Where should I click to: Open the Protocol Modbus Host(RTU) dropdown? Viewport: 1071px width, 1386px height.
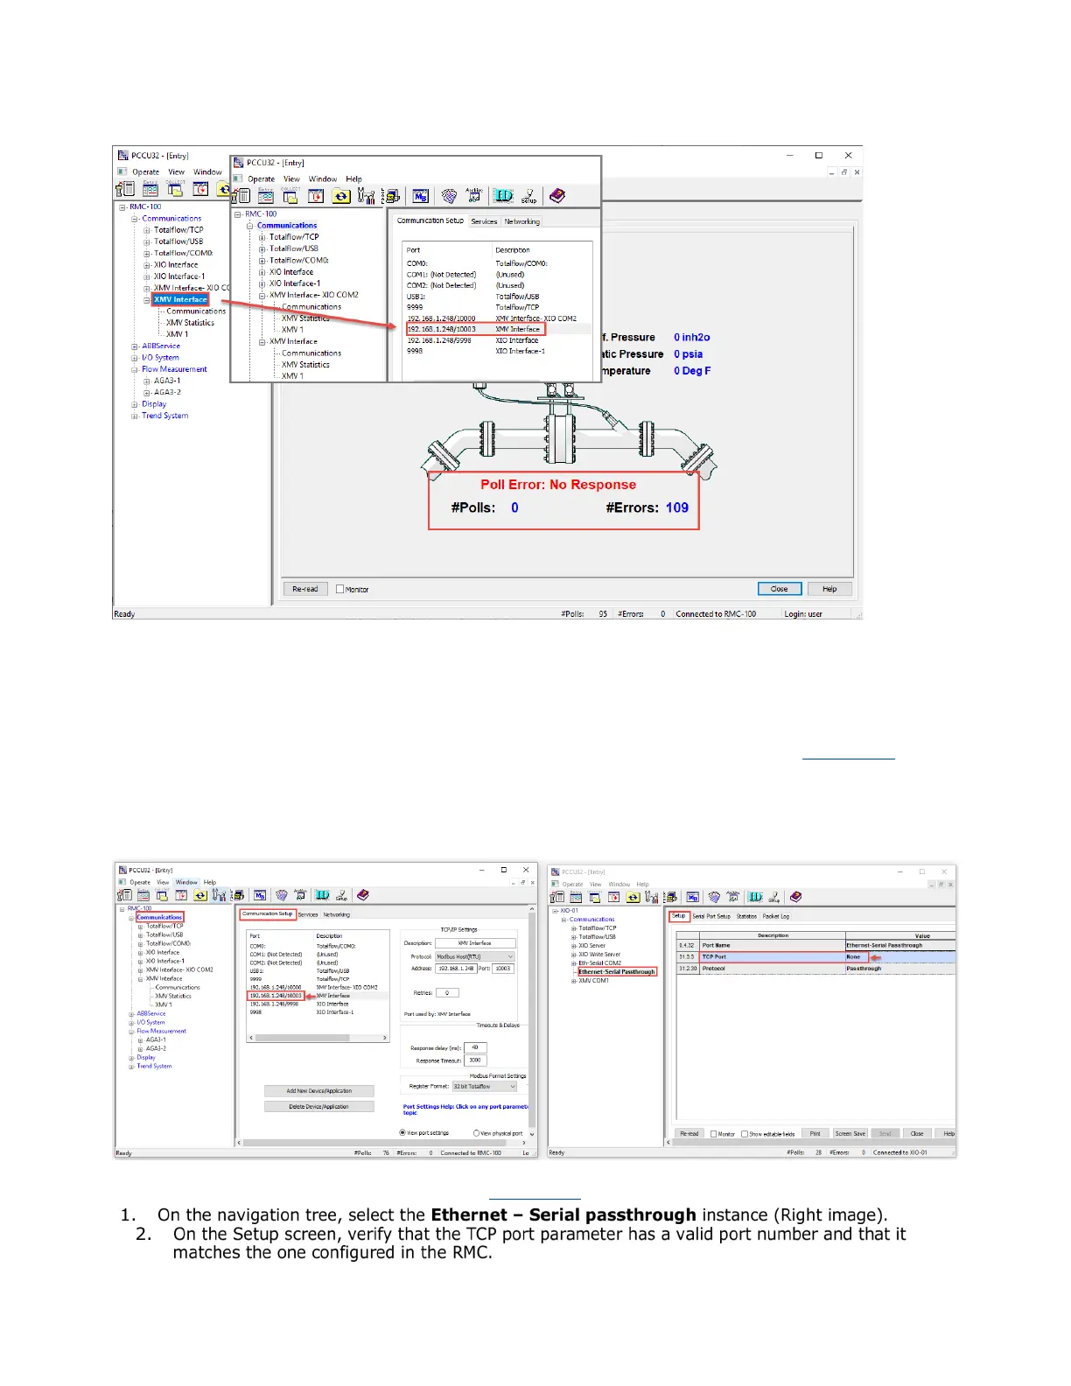[x=510, y=956]
